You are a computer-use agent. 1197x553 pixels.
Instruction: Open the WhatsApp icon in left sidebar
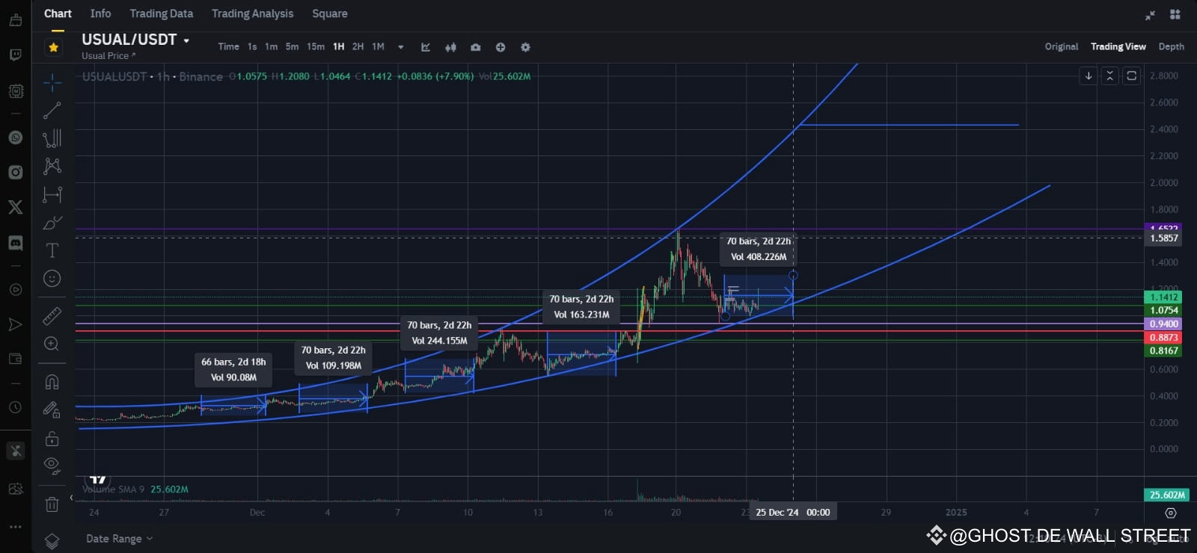(15, 138)
